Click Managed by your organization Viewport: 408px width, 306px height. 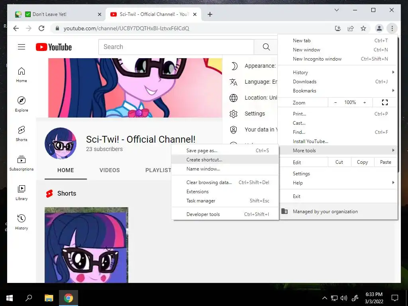click(337, 212)
